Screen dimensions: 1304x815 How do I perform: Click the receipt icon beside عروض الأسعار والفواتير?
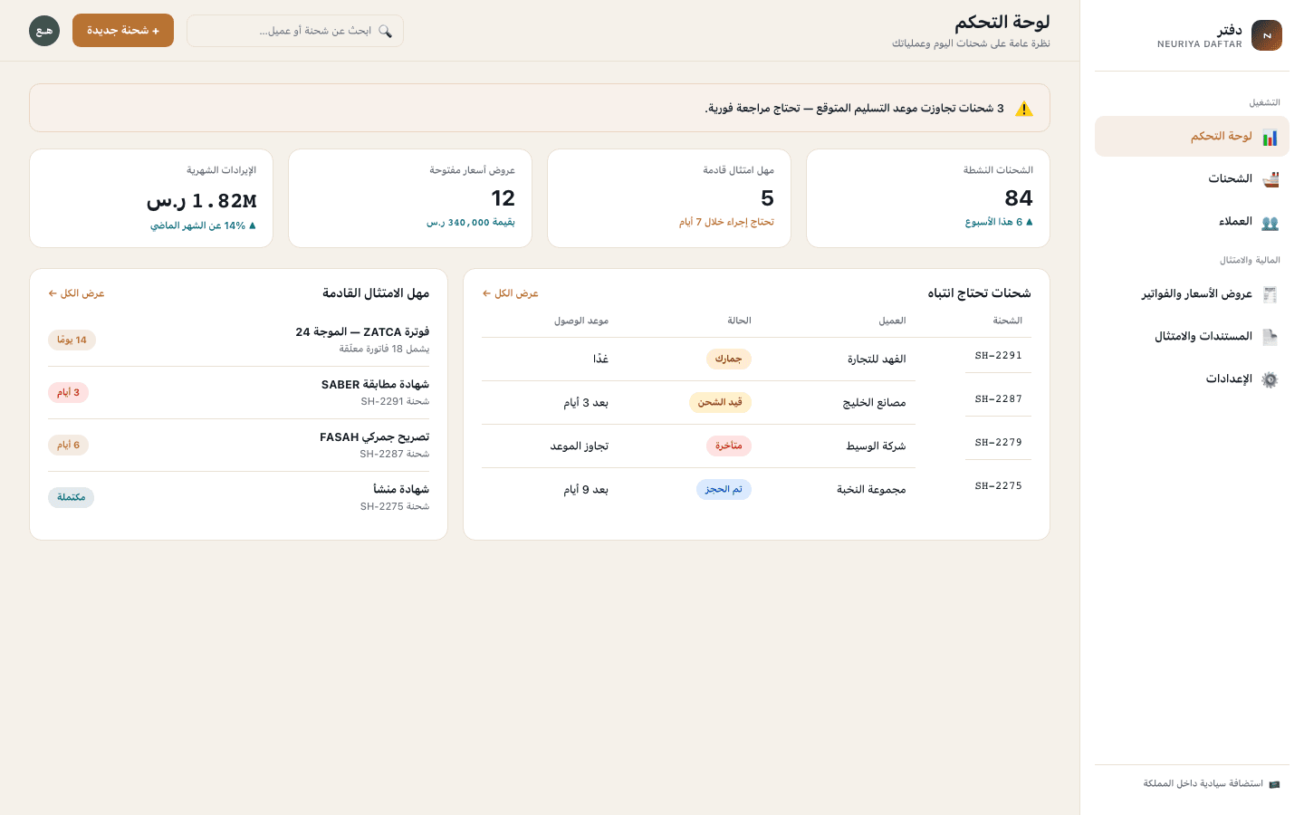pyautogui.click(x=1270, y=294)
